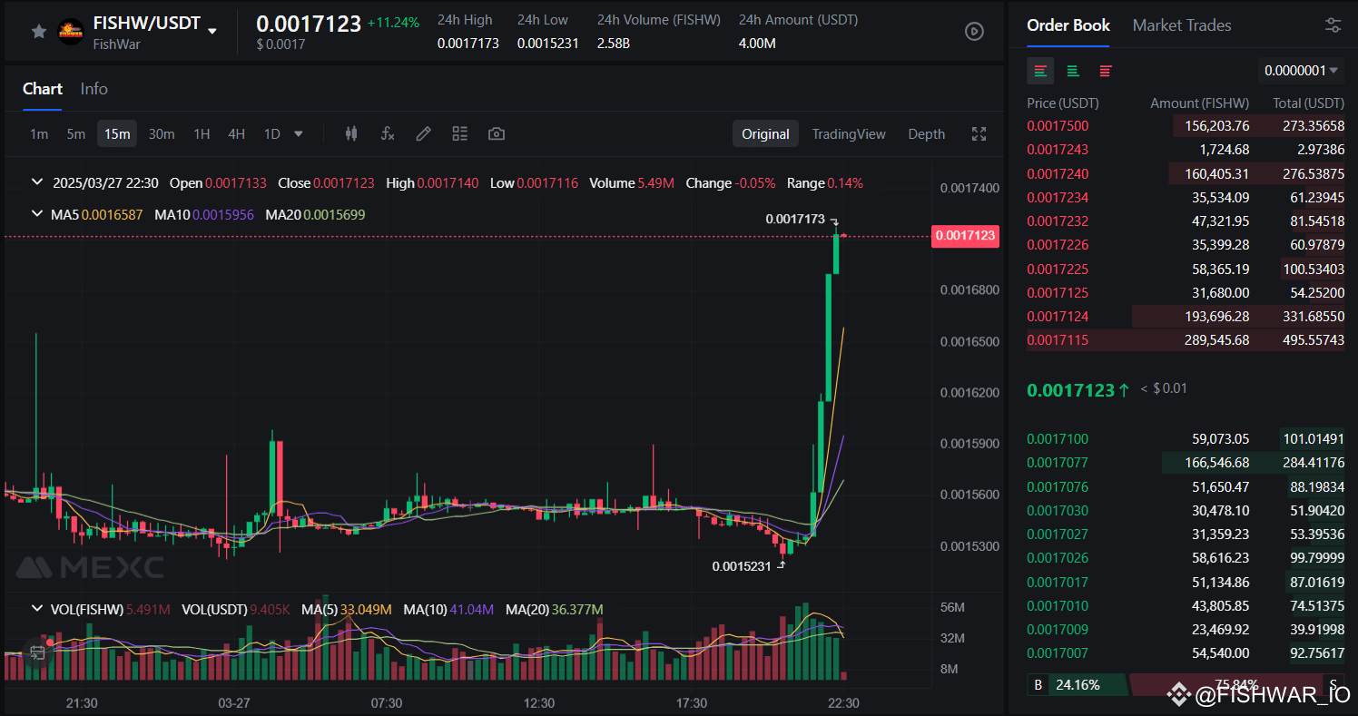The width and height of the screenshot is (1358, 716).
Task: Select the 4H timeframe
Action: pyautogui.click(x=236, y=133)
